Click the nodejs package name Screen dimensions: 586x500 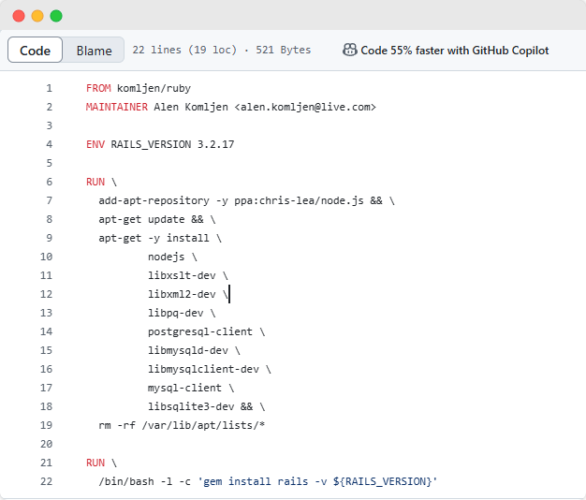[167, 257]
